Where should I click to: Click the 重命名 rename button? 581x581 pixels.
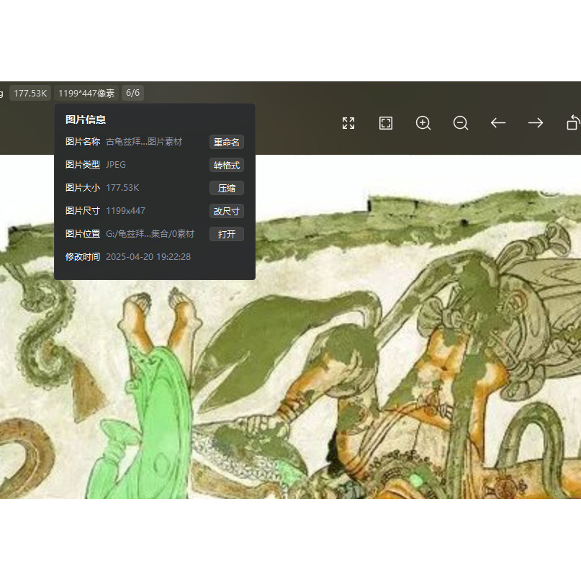click(x=226, y=142)
